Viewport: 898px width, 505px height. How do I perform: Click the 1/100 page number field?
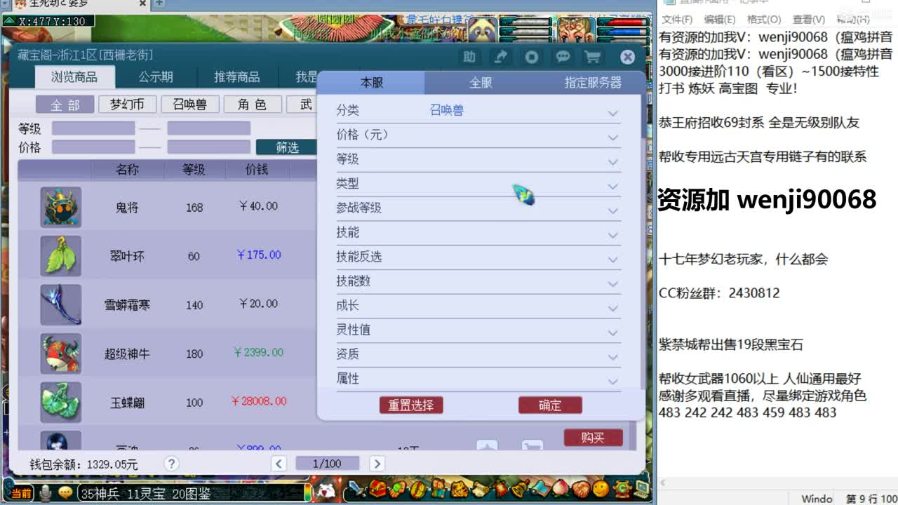point(327,464)
